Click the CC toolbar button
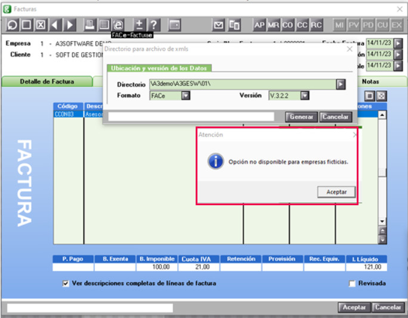This screenshot has width=408, height=318. [302, 25]
